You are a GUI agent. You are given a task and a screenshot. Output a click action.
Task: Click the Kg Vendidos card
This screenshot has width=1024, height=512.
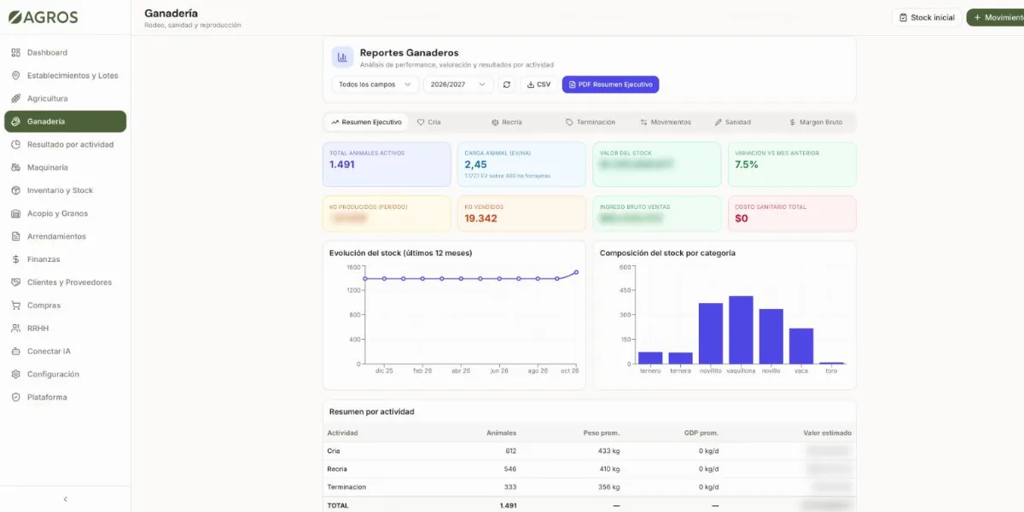pyautogui.click(x=521, y=213)
